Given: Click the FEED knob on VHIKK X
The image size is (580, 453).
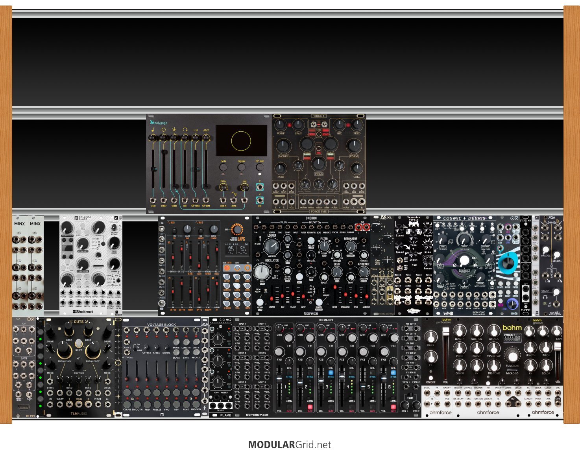Looking at the screenshot, I should (x=357, y=125).
